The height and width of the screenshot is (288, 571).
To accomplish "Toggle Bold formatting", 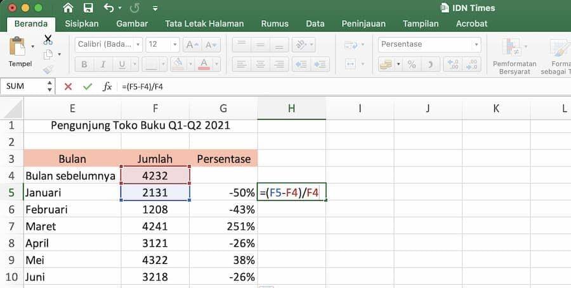I will (x=84, y=65).
